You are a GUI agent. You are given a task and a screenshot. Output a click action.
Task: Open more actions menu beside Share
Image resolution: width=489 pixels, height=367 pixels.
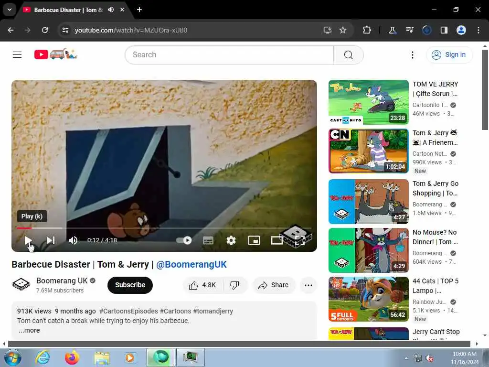[308, 285]
